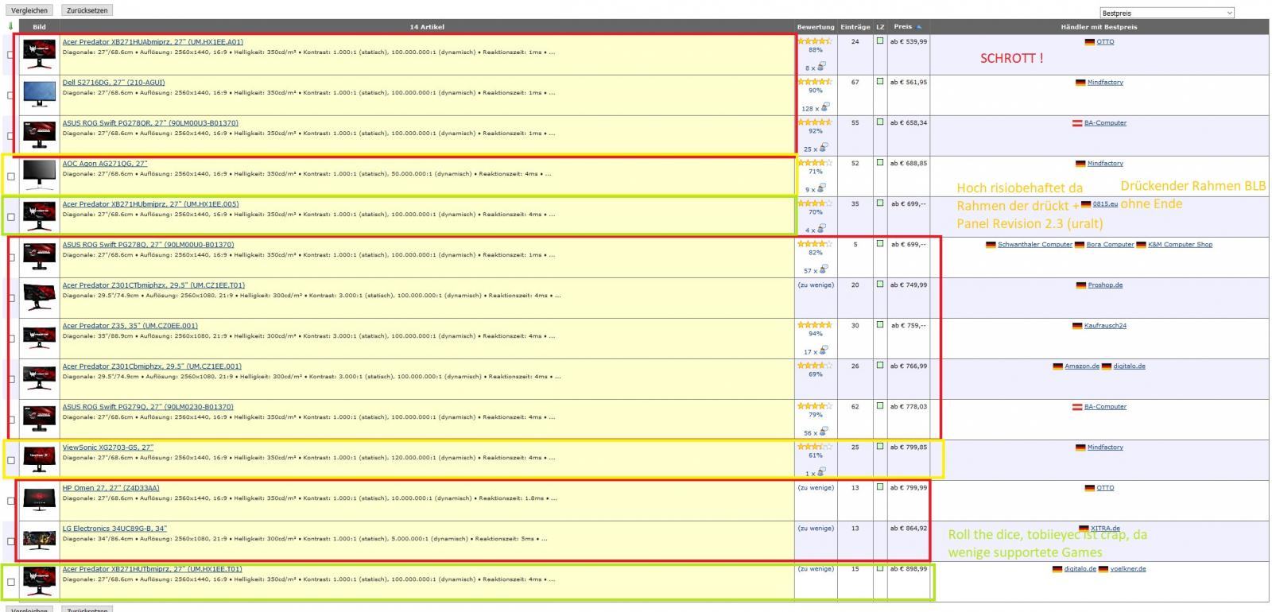Tick compare checkbox for Acer Predator XB271HUAbmiprz
This screenshot has height=612, width=1272.
tap(10, 55)
